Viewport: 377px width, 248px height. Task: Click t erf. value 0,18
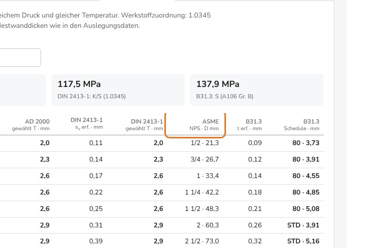(255, 192)
